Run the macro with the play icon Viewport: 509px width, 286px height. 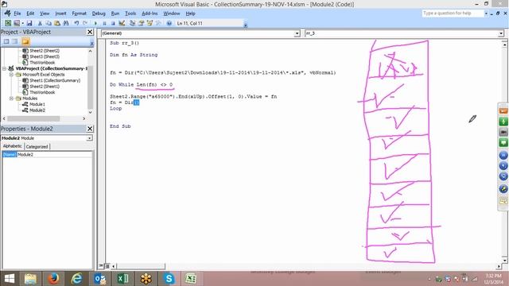[x=95, y=23]
